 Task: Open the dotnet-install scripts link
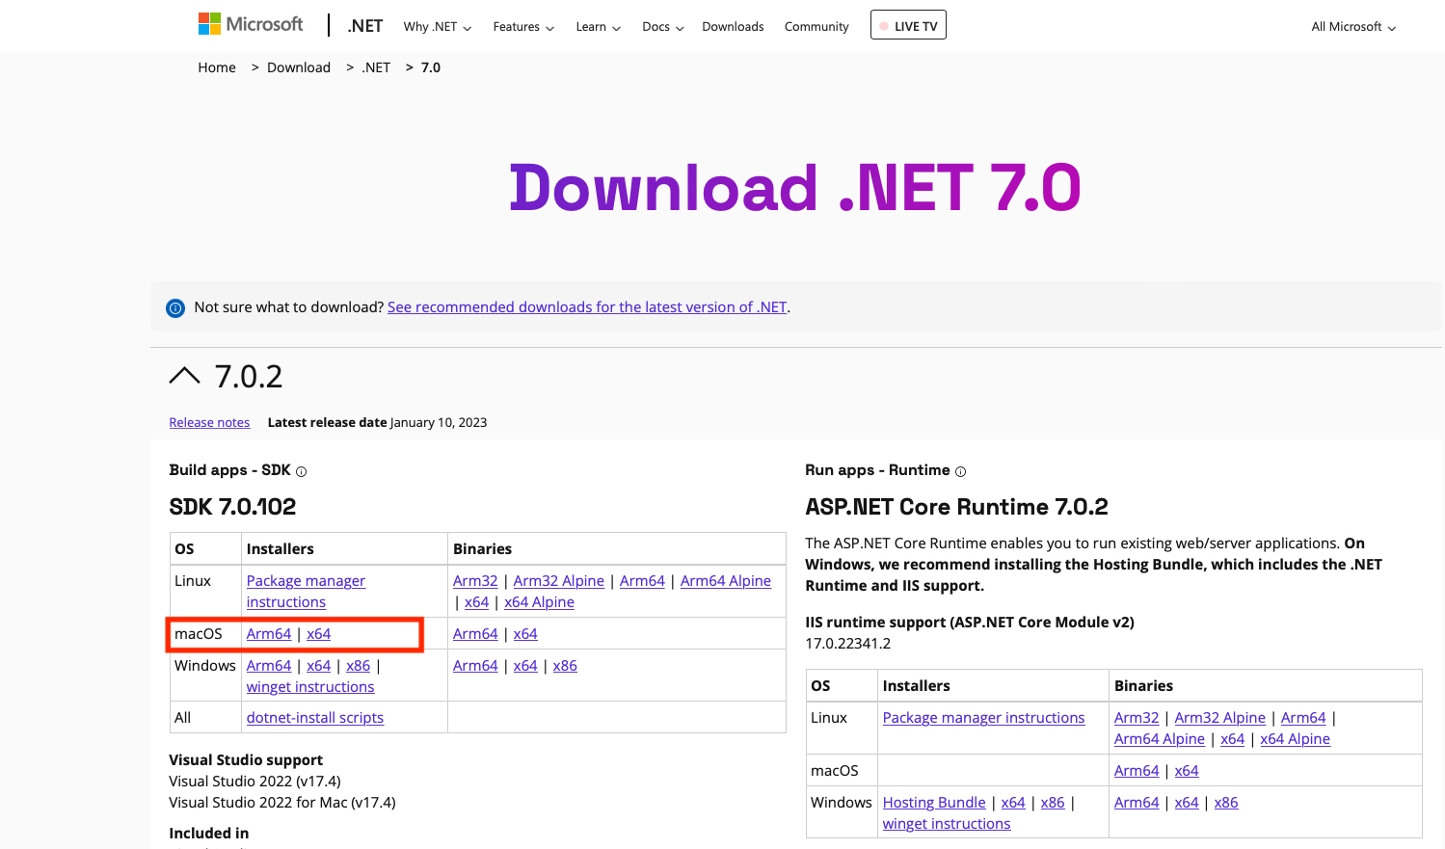click(x=314, y=717)
